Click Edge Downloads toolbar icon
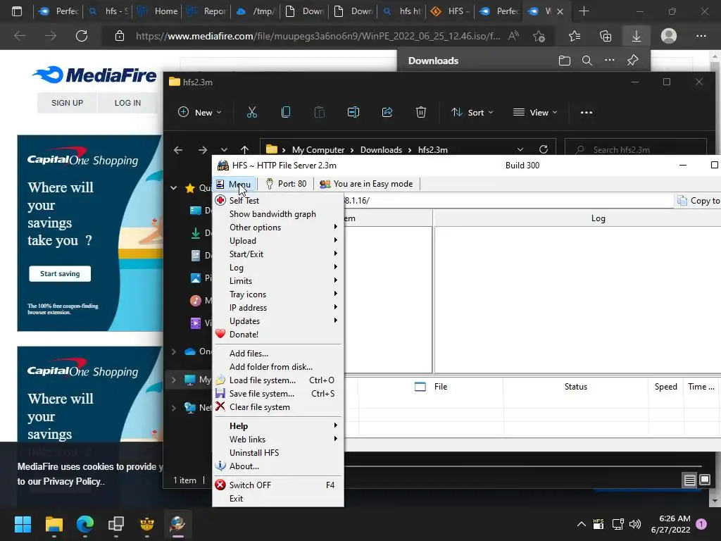 coord(637,36)
